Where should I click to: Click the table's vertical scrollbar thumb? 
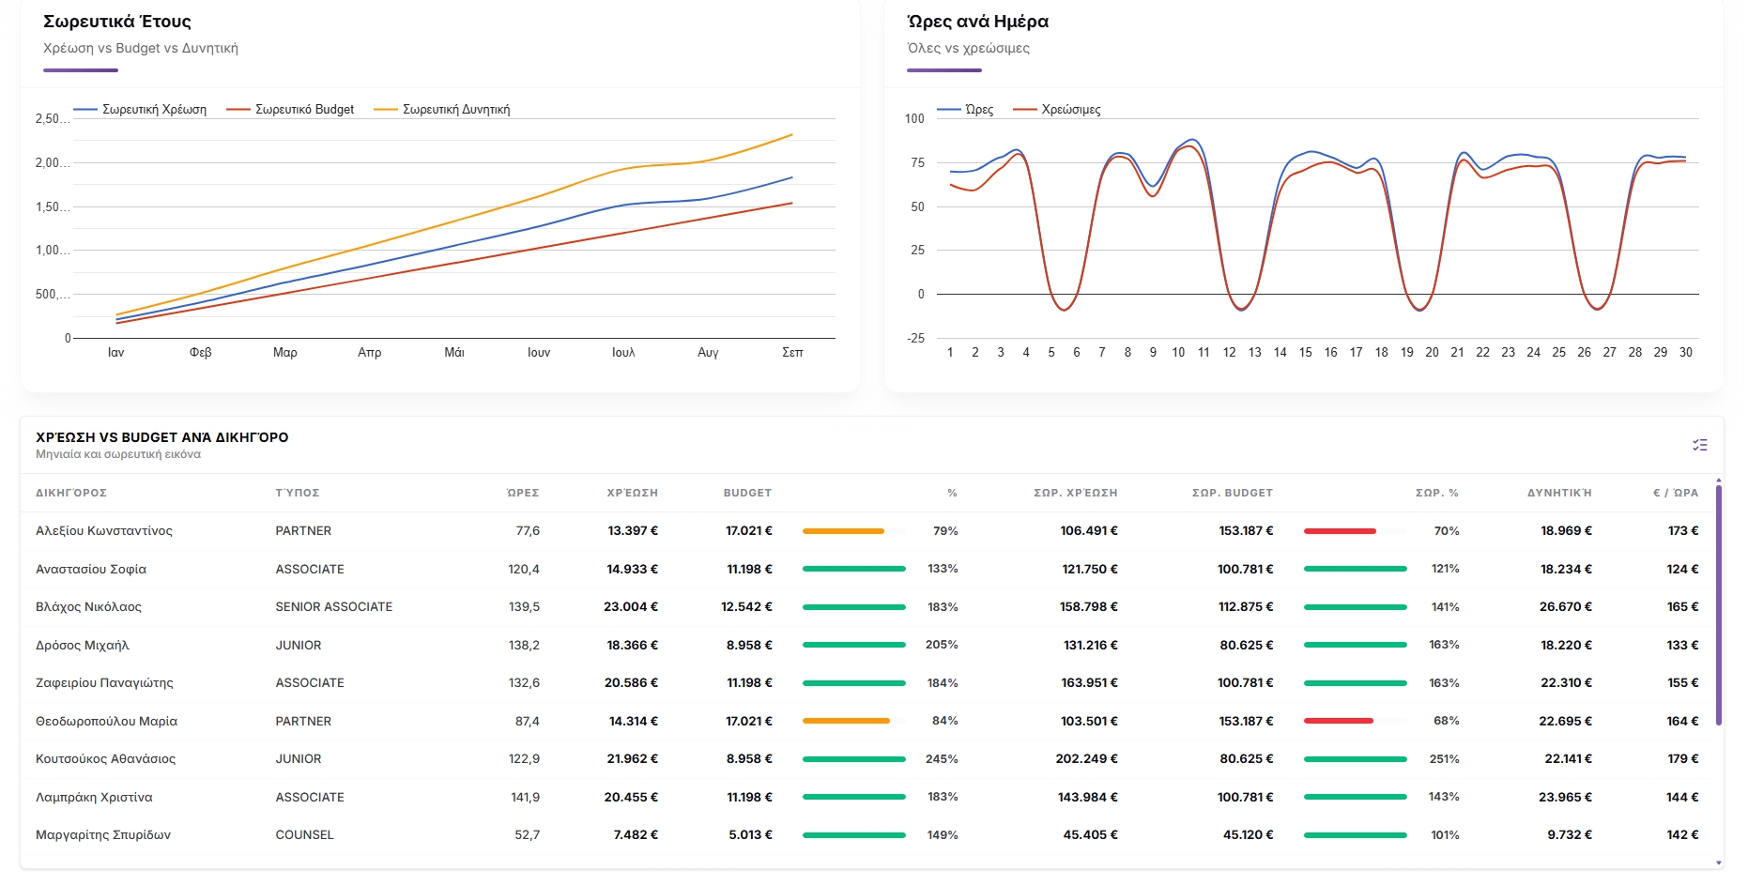1719,605
